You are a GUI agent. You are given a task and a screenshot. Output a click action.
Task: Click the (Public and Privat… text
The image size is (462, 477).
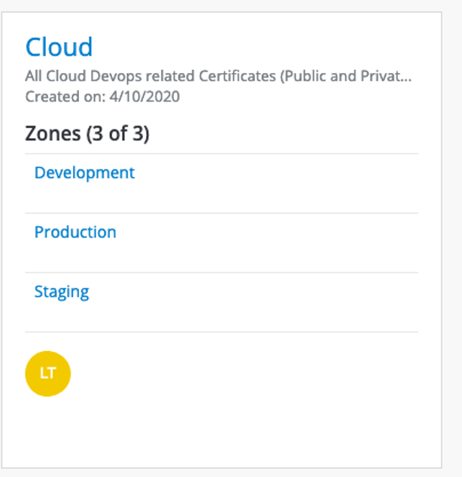pyautogui.click(x=346, y=76)
